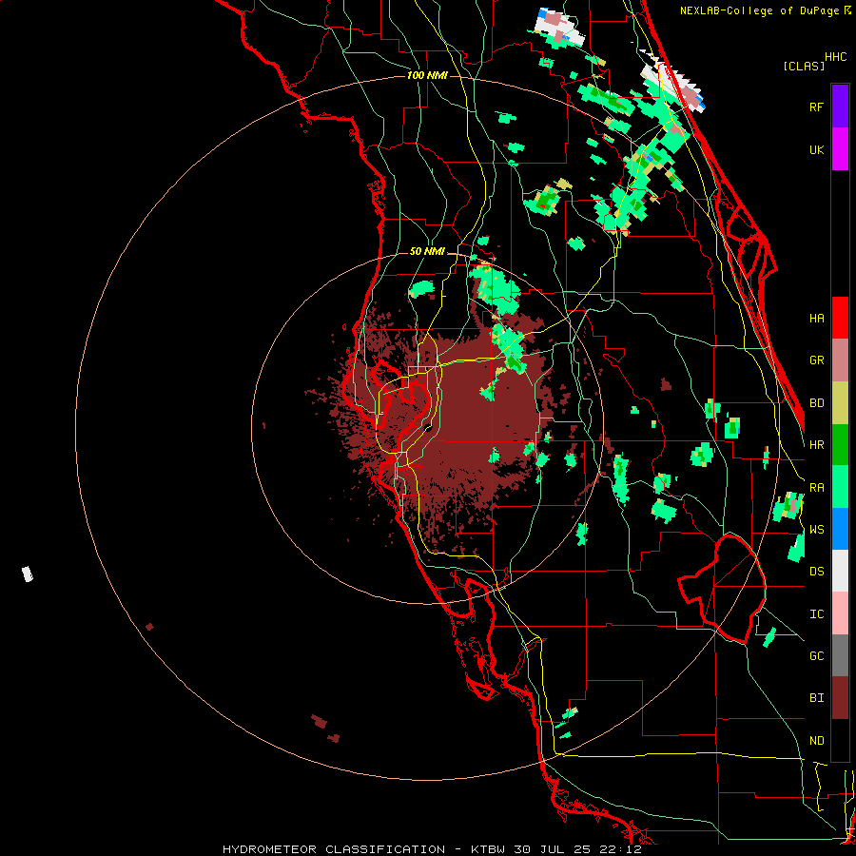Image resolution: width=856 pixels, height=856 pixels.
Task: Click the RF legend label
Action: click(x=817, y=107)
